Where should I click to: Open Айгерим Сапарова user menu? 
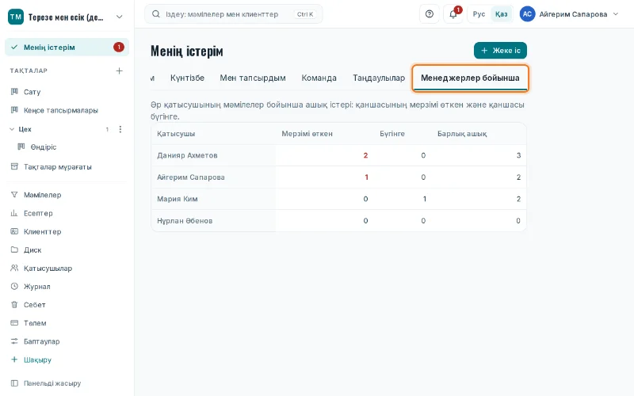coord(569,14)
